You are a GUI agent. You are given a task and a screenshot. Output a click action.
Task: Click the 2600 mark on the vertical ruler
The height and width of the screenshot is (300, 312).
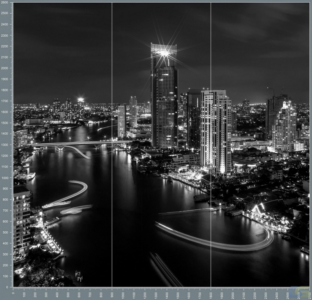point(5,3)
